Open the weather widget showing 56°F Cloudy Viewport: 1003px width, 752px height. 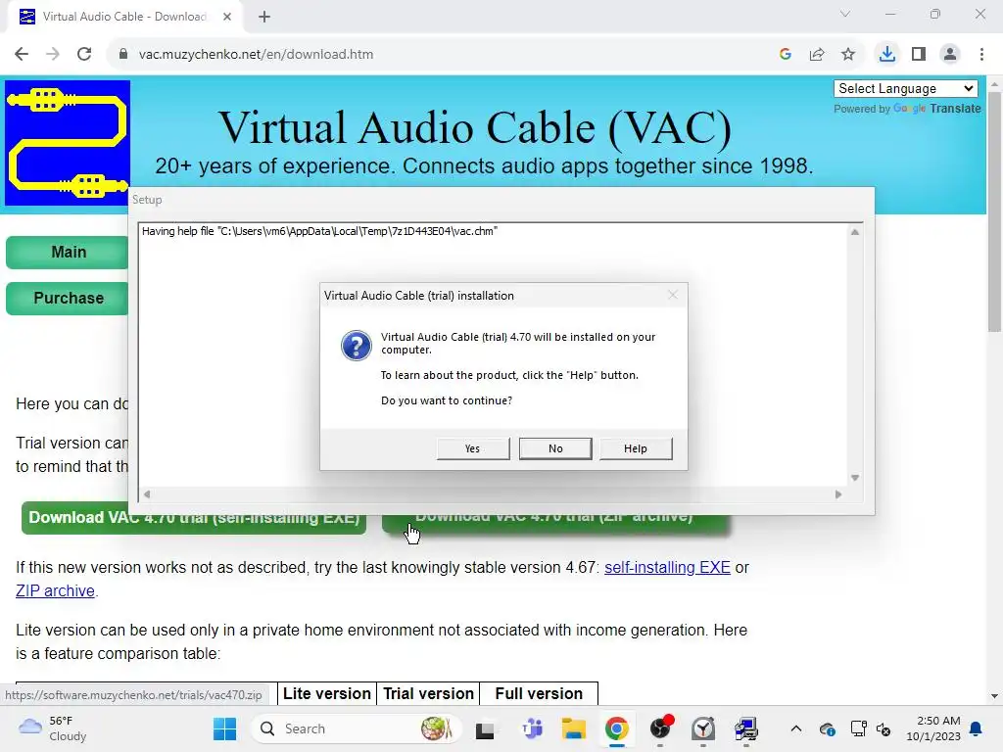(53, 728)
